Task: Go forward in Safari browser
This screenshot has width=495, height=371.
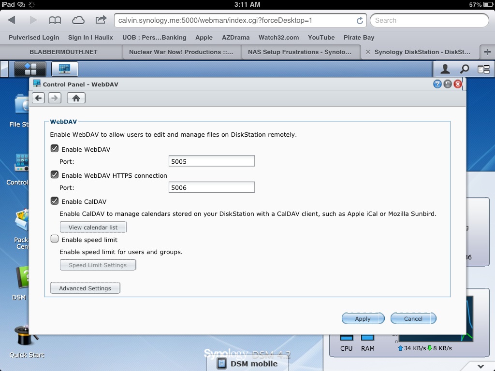Action: (33, 20)
